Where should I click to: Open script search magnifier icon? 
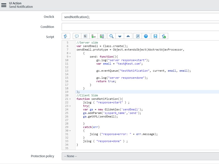tap(111, 36)
